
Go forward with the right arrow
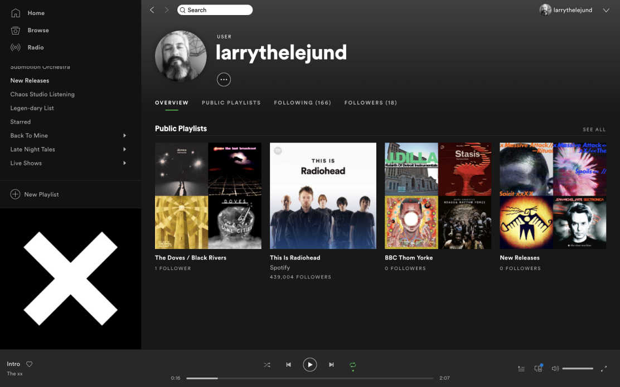pos(167,10)
